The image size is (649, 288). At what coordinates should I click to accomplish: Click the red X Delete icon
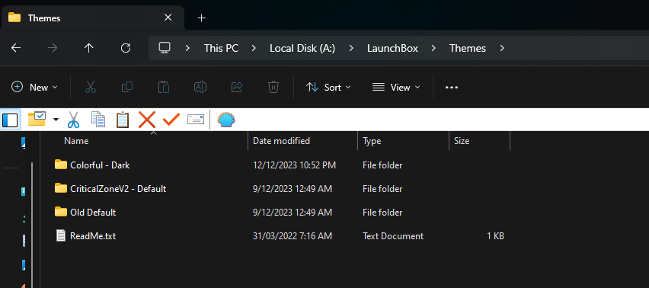click(x=146, y=120)
